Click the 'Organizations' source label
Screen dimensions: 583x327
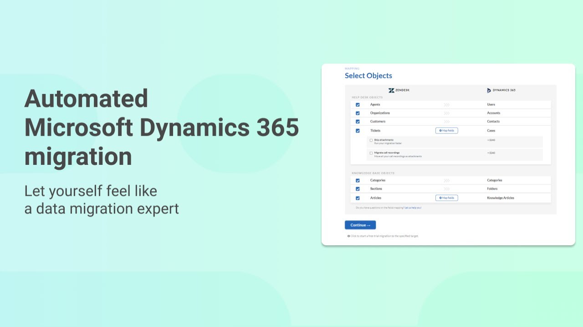coord(380,113)
